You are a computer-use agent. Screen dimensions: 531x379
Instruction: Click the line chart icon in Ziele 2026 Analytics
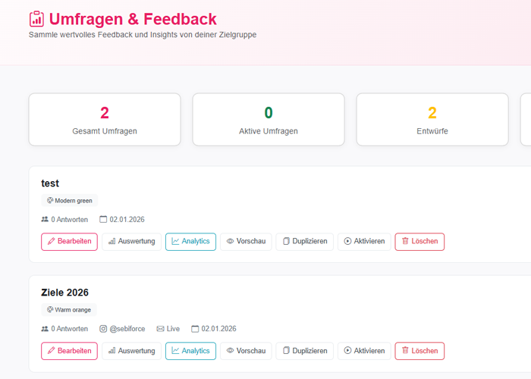click(175, 351)
